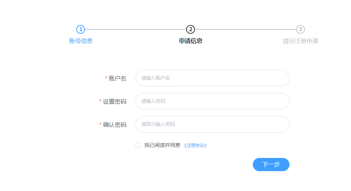Click the 设置密码 field label

click(115, 101)
